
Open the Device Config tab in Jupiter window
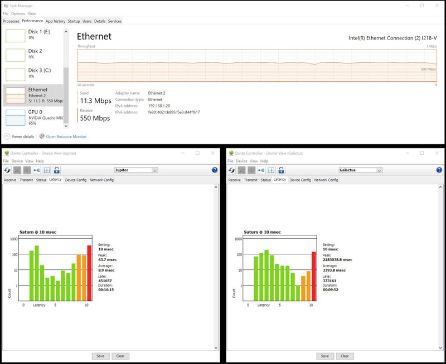tap(75, 180)
